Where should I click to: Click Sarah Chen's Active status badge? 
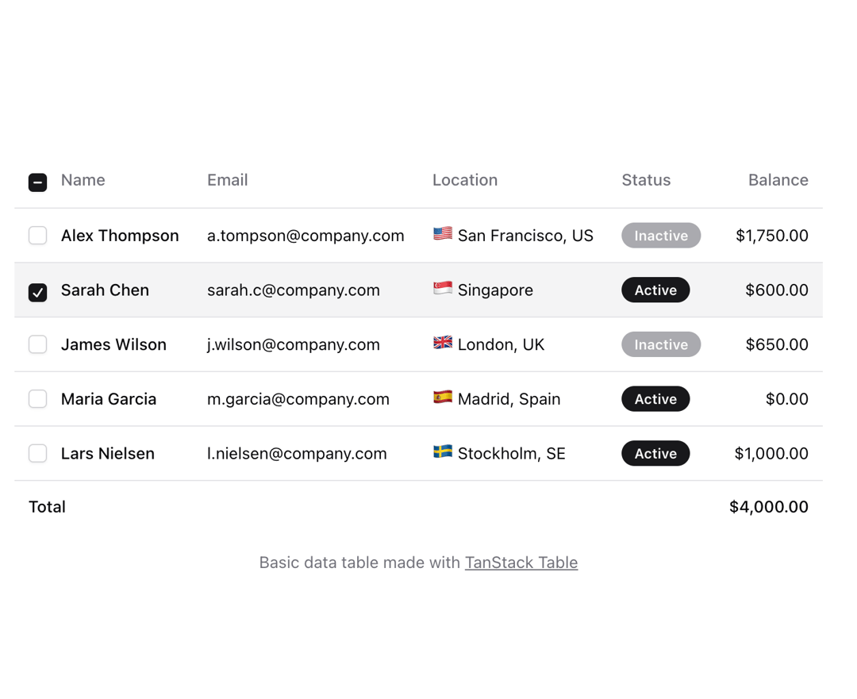pyautogui.click(x=655, y=290)
